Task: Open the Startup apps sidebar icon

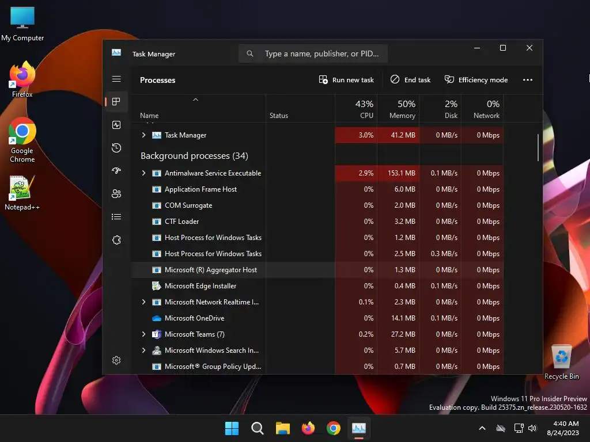Action: pos(116,170)
